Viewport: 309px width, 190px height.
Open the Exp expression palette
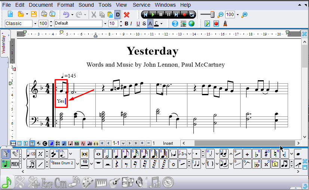point(47,182)
